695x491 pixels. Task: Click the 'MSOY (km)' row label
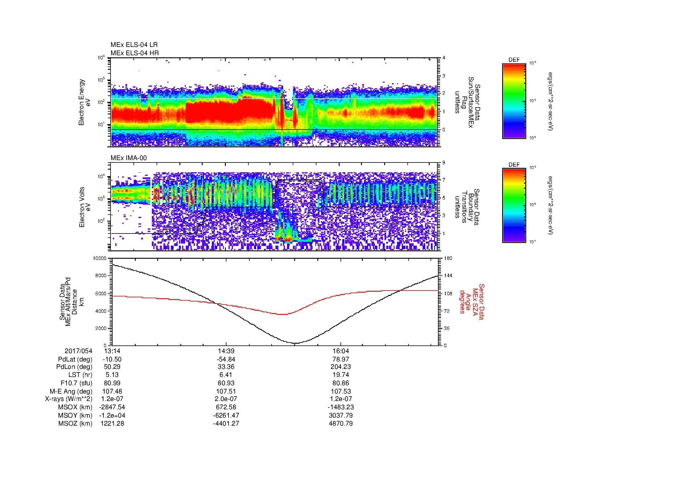tap(75, 415)
